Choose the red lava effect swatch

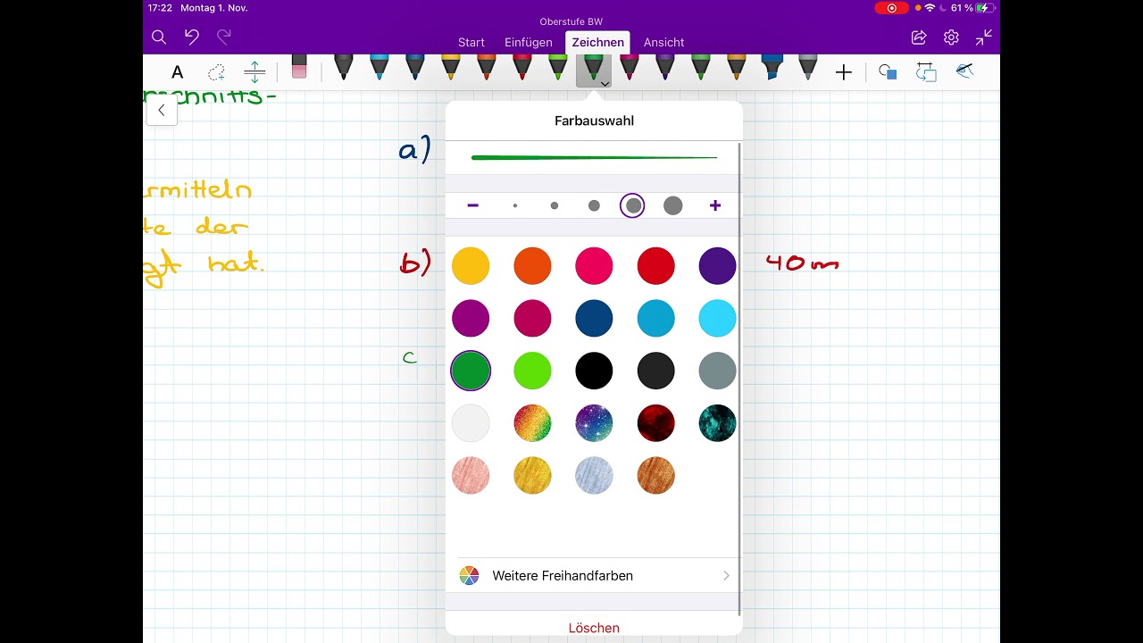[655, 423]
